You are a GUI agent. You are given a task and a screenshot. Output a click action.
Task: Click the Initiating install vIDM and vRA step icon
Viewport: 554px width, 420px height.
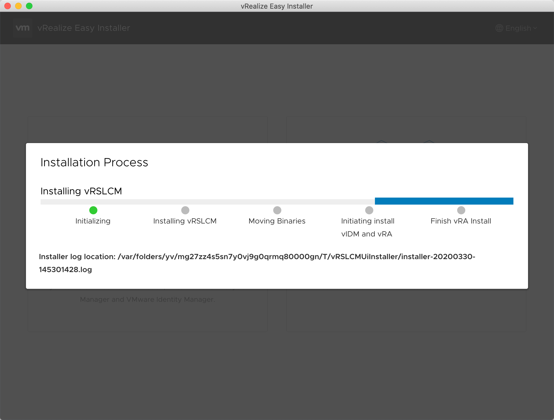click(x=369, y=210)
